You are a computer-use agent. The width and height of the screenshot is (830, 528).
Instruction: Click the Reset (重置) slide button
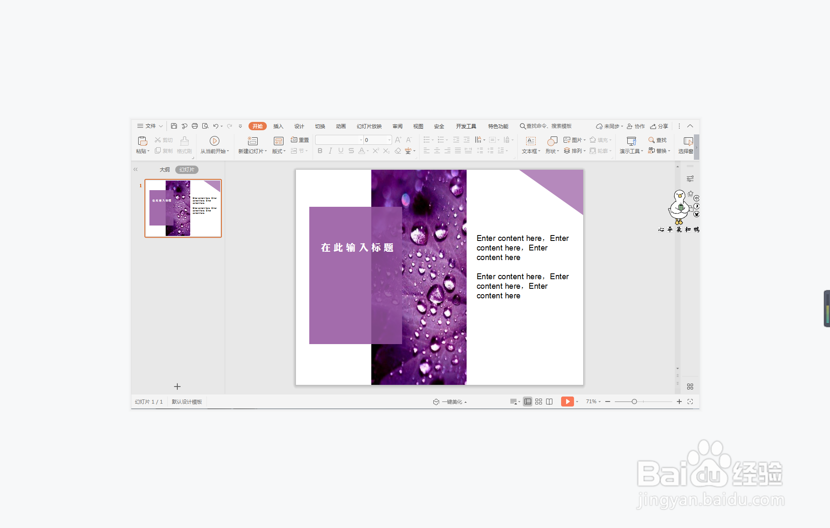300,140
